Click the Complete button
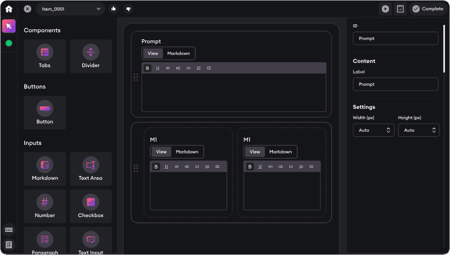This screenshot has width=450, height=255. [428, 9]
